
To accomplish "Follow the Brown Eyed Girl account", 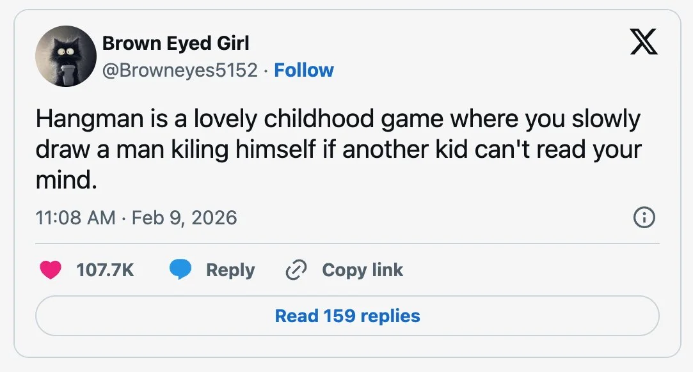I will point(303,70).
